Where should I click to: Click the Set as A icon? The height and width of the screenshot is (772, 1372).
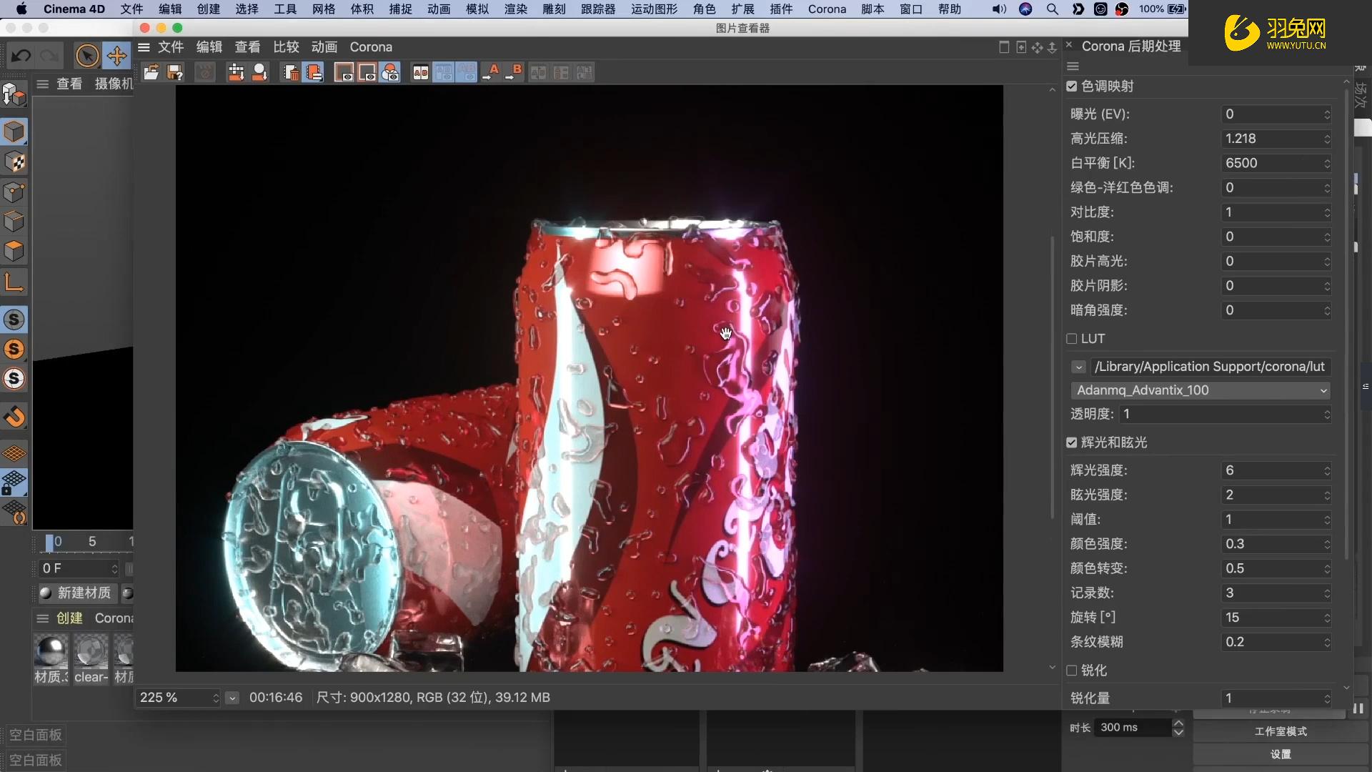click(491, 72)
